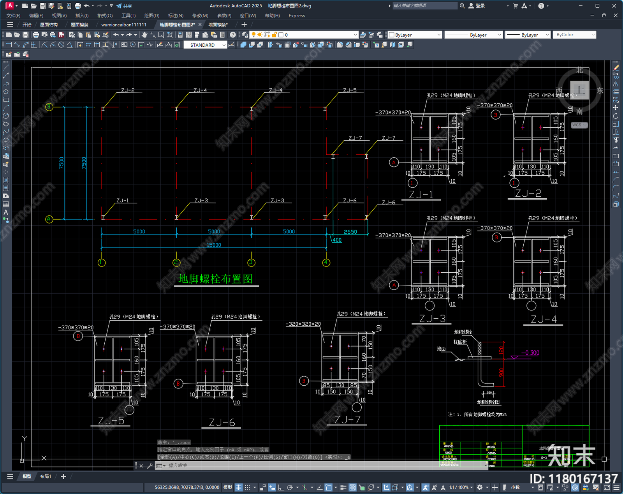Viewport: 623px width, 494px height.
Task: Toggle annotation visibility in status bar
Action: (425, 487)
